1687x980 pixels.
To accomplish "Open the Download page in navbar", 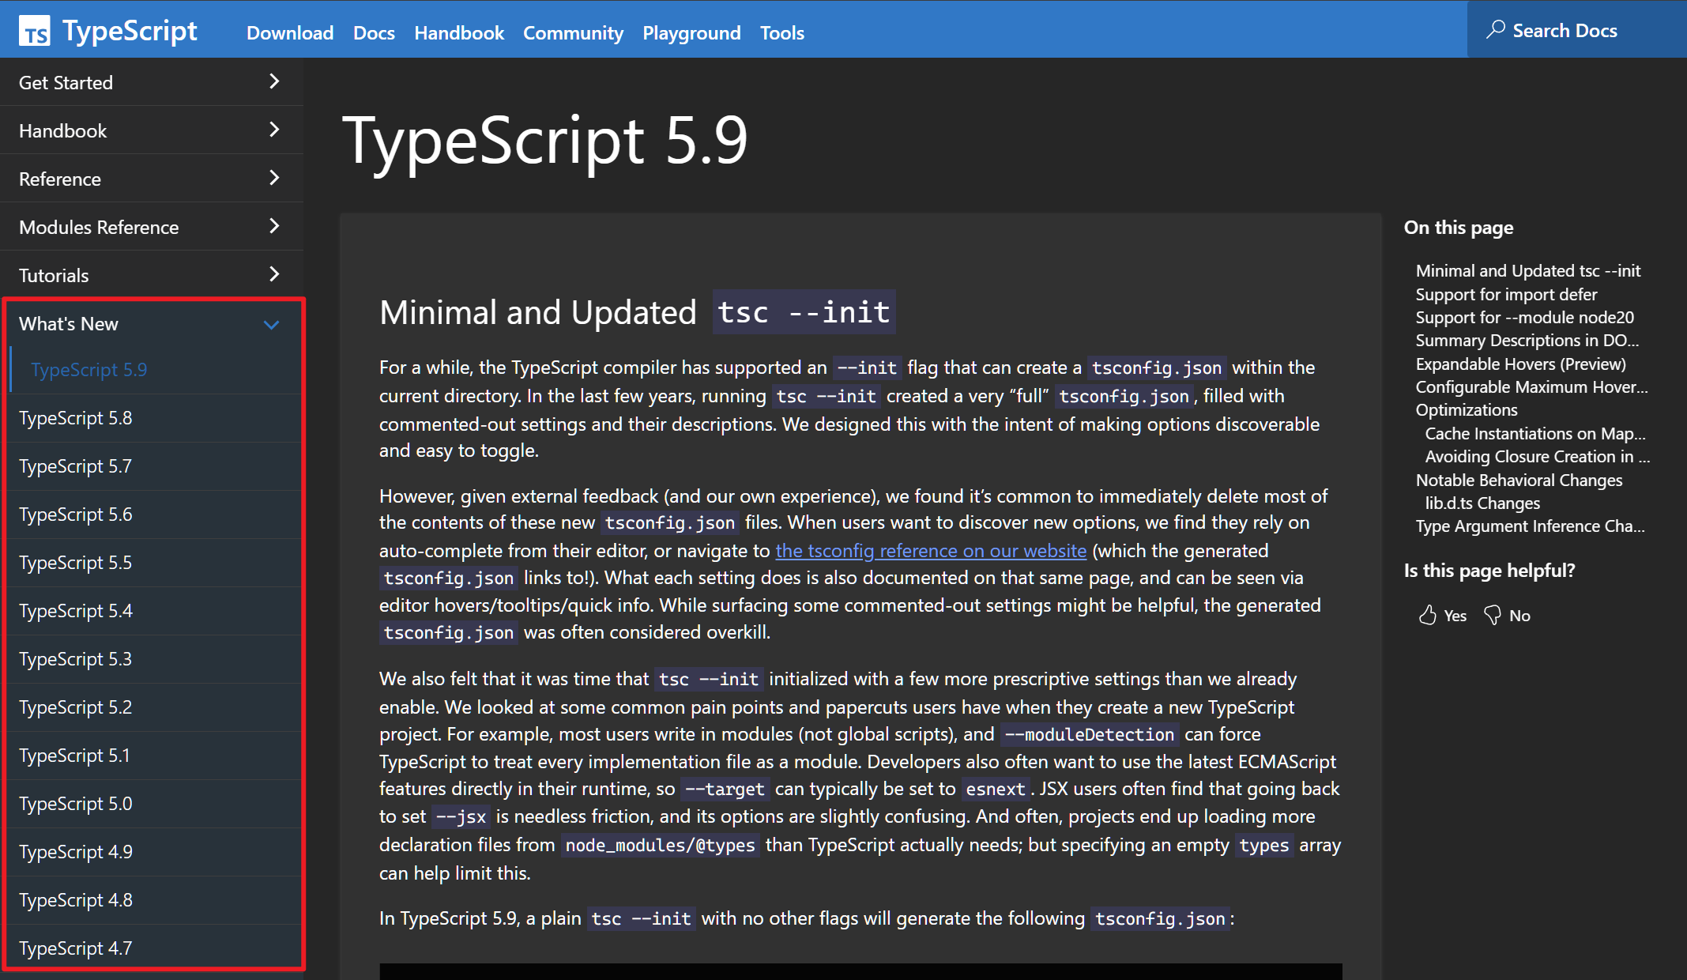I will [x=289, y=32].
